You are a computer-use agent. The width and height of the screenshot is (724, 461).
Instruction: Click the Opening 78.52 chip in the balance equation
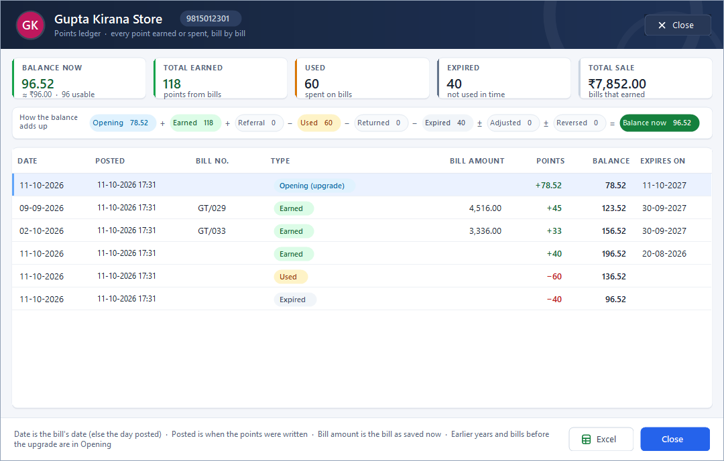pos(123,123)
